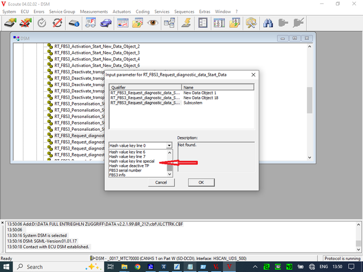Open the sequence table toolbar icon
Screen dimensions: 363x272
pyautogui.click(x=220, y=23)
